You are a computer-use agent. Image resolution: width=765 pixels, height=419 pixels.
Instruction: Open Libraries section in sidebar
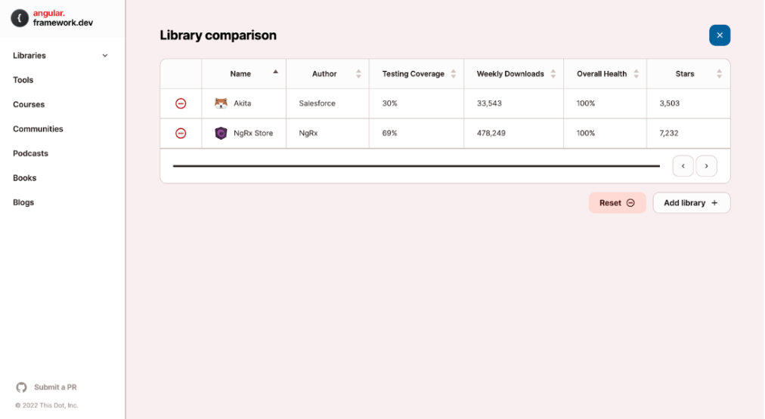click(29, 56)
